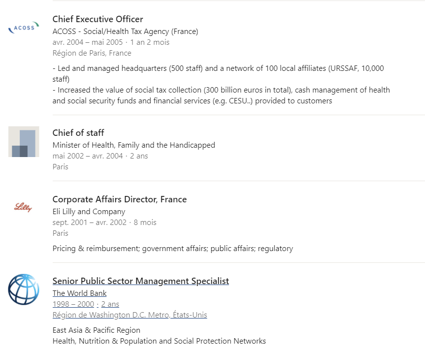The width and height of the screenshot is (425, 351).
Task: Open Corporate Affairs Director, France title
Action: [x=119, y=199]
